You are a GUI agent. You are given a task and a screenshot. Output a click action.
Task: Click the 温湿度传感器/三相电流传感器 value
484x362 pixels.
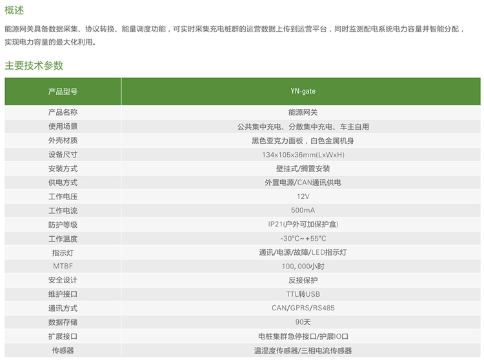click(x=303, y=350)
